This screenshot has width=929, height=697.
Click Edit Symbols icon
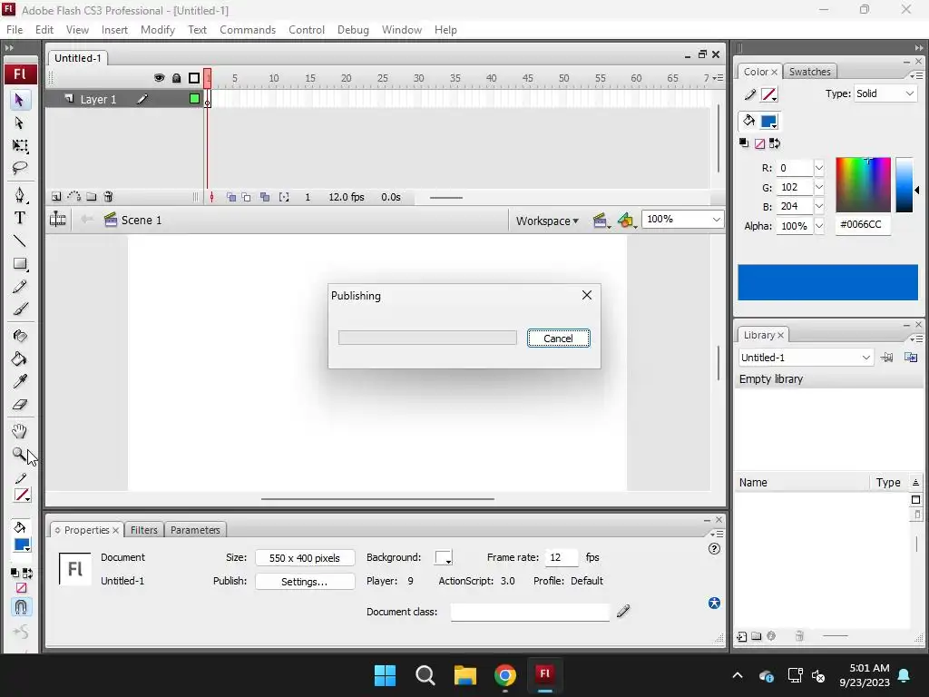coord(626,221)
